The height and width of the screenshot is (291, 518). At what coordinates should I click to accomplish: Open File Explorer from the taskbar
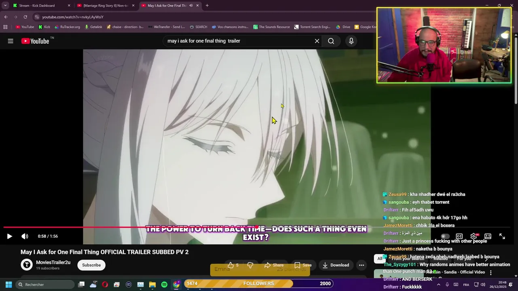coord(152,285)
